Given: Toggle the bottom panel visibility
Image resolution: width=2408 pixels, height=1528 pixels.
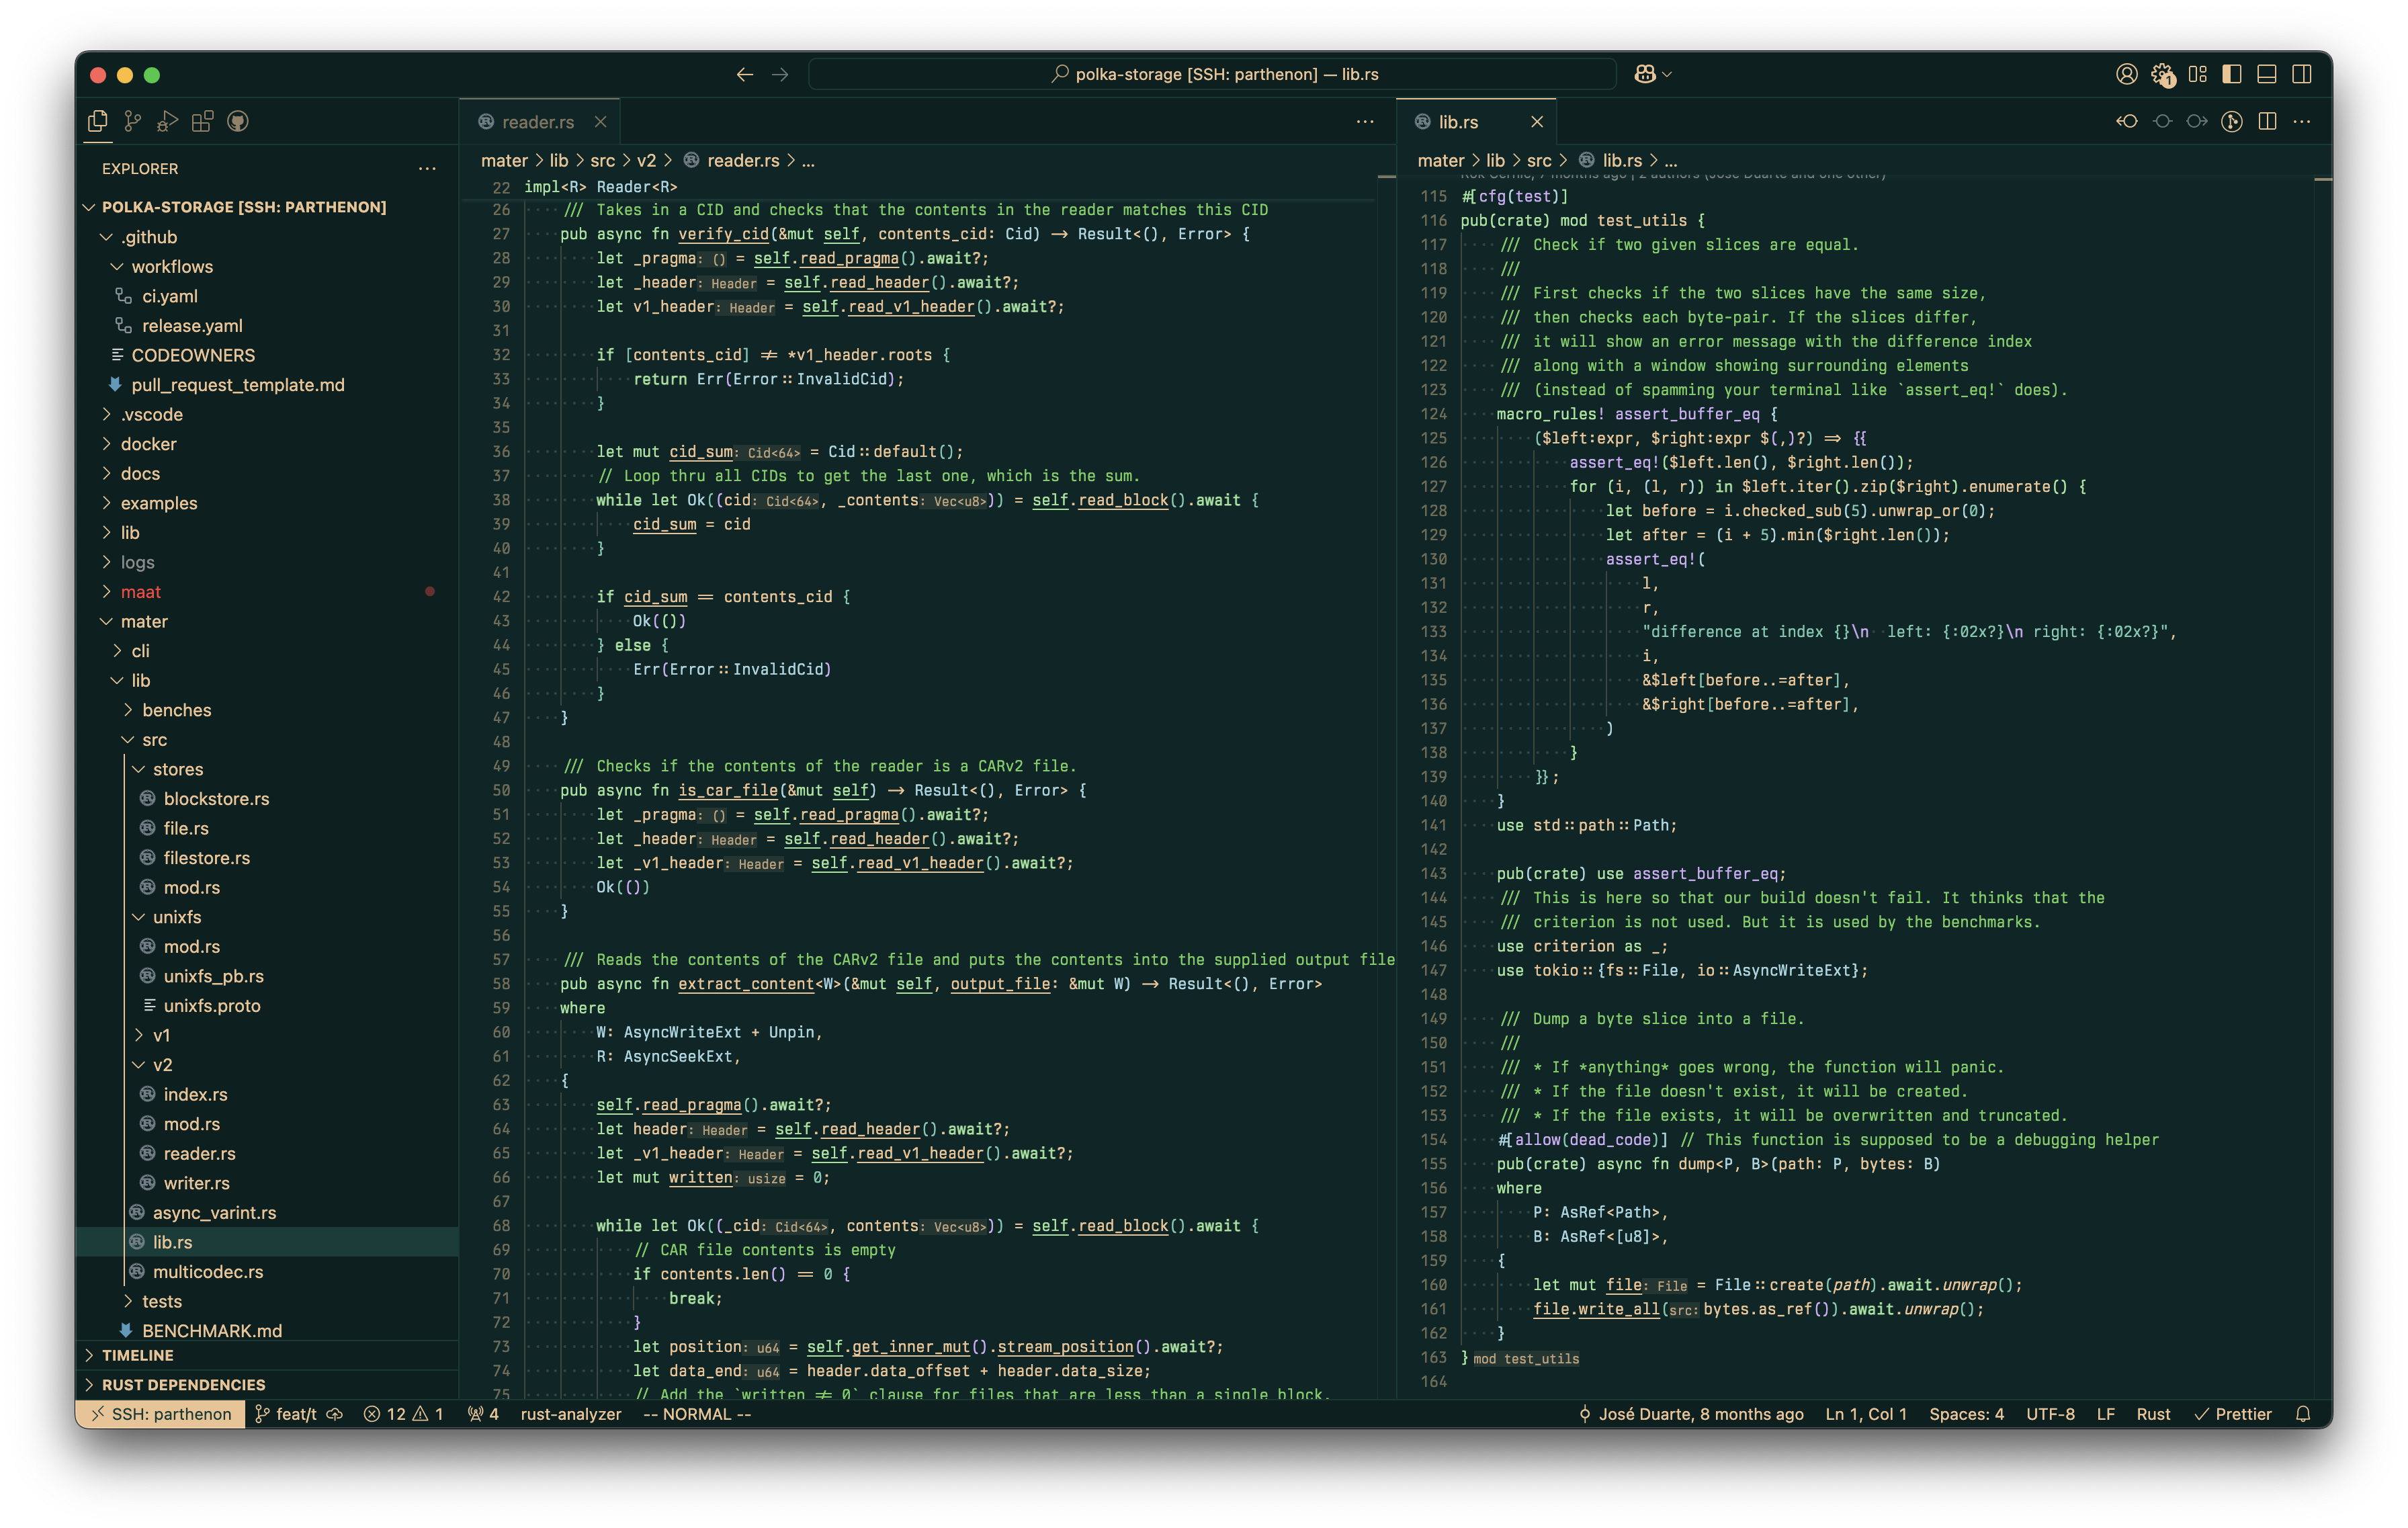Looking at the screenshot, I should pos(2266,74).
